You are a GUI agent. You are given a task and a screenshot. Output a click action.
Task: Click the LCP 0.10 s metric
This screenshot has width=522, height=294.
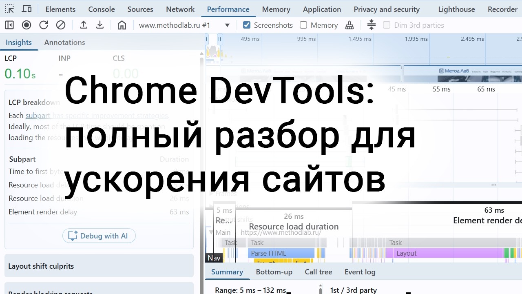[x=20, y=73]
